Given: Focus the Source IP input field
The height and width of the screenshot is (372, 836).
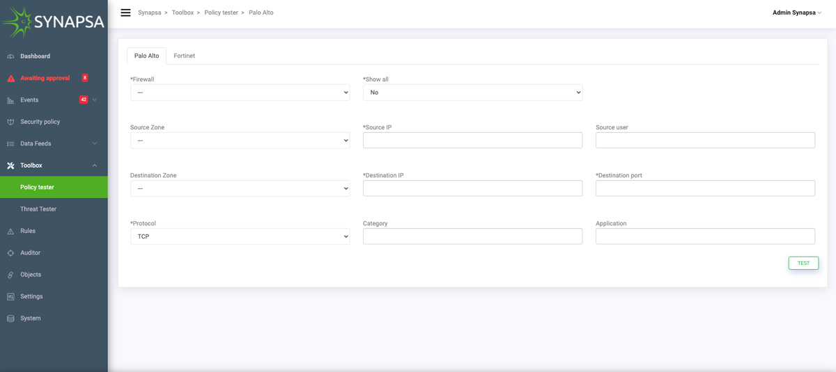Looking at the screenshot, I should 472,140.
